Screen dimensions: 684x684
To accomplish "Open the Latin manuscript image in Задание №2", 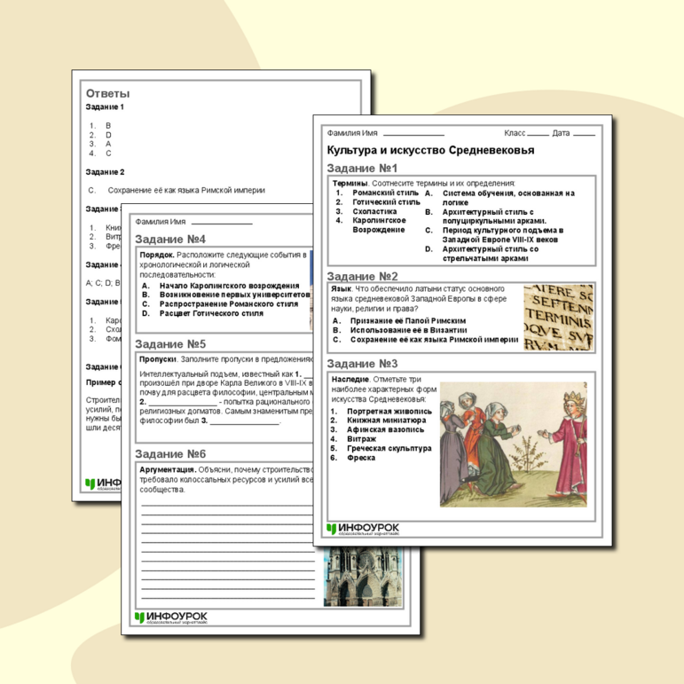I will [x=558, y=315].
